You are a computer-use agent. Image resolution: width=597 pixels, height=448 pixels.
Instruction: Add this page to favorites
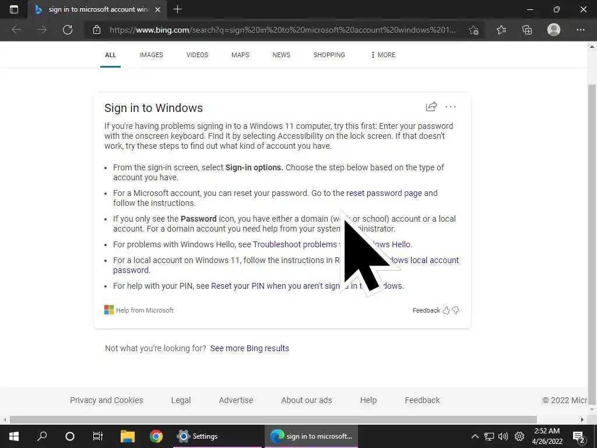(x=473, y=30)
